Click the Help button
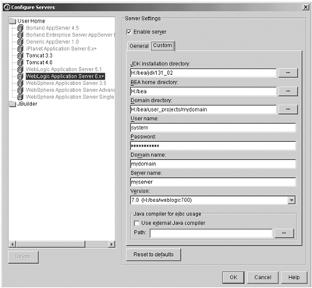This screenshot has height=288, width=312. tap(294, 277)
